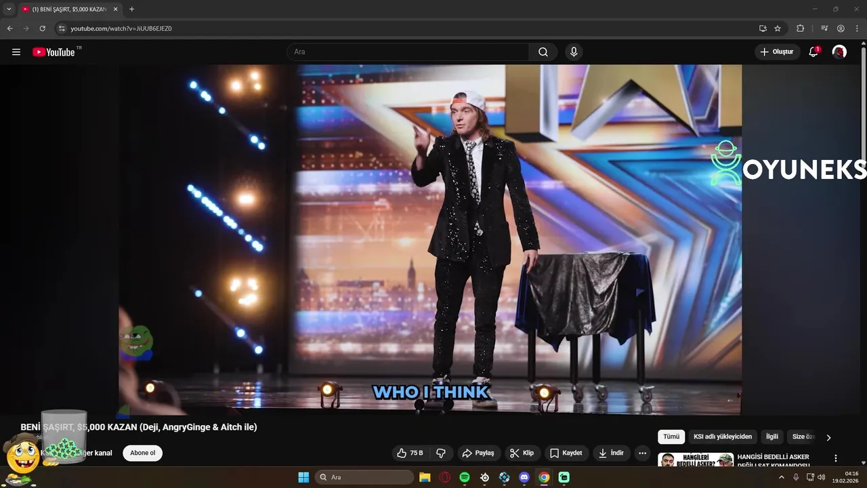Open the account avatar menu

839,52
